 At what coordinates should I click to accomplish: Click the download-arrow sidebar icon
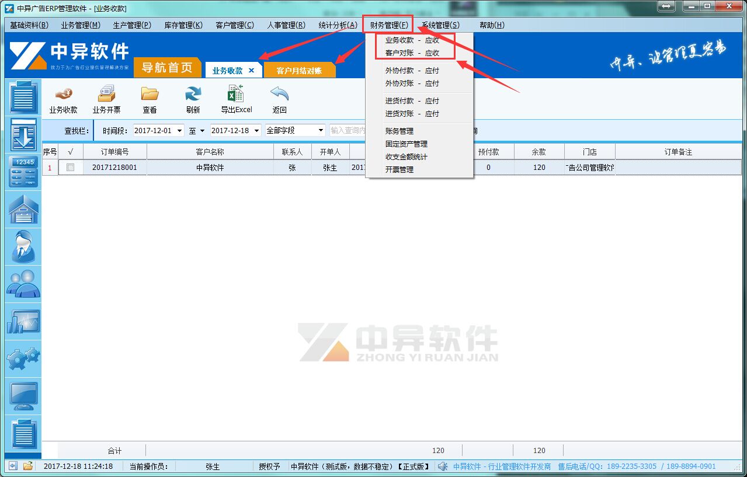(23, 135)
